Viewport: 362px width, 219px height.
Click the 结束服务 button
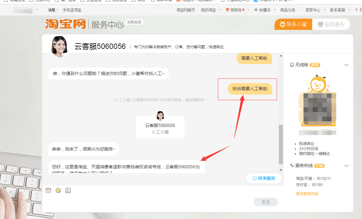264,178
